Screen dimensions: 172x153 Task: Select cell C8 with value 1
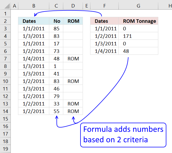[x=56, y=66]
